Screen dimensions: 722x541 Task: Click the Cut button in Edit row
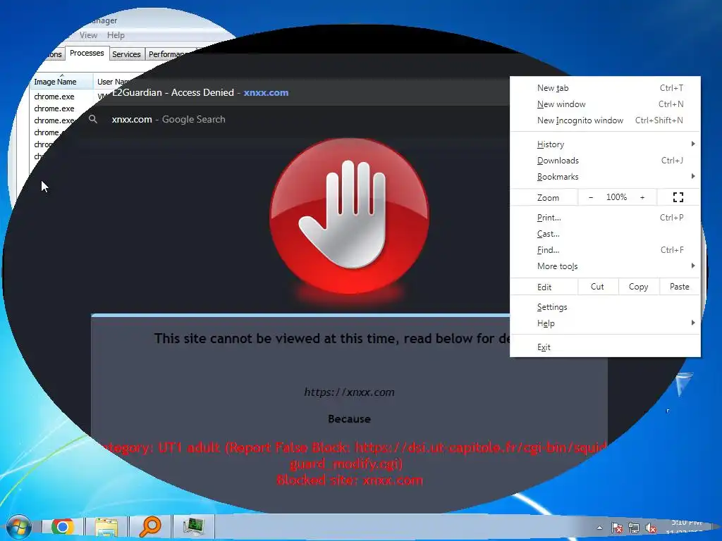(598, 287)
